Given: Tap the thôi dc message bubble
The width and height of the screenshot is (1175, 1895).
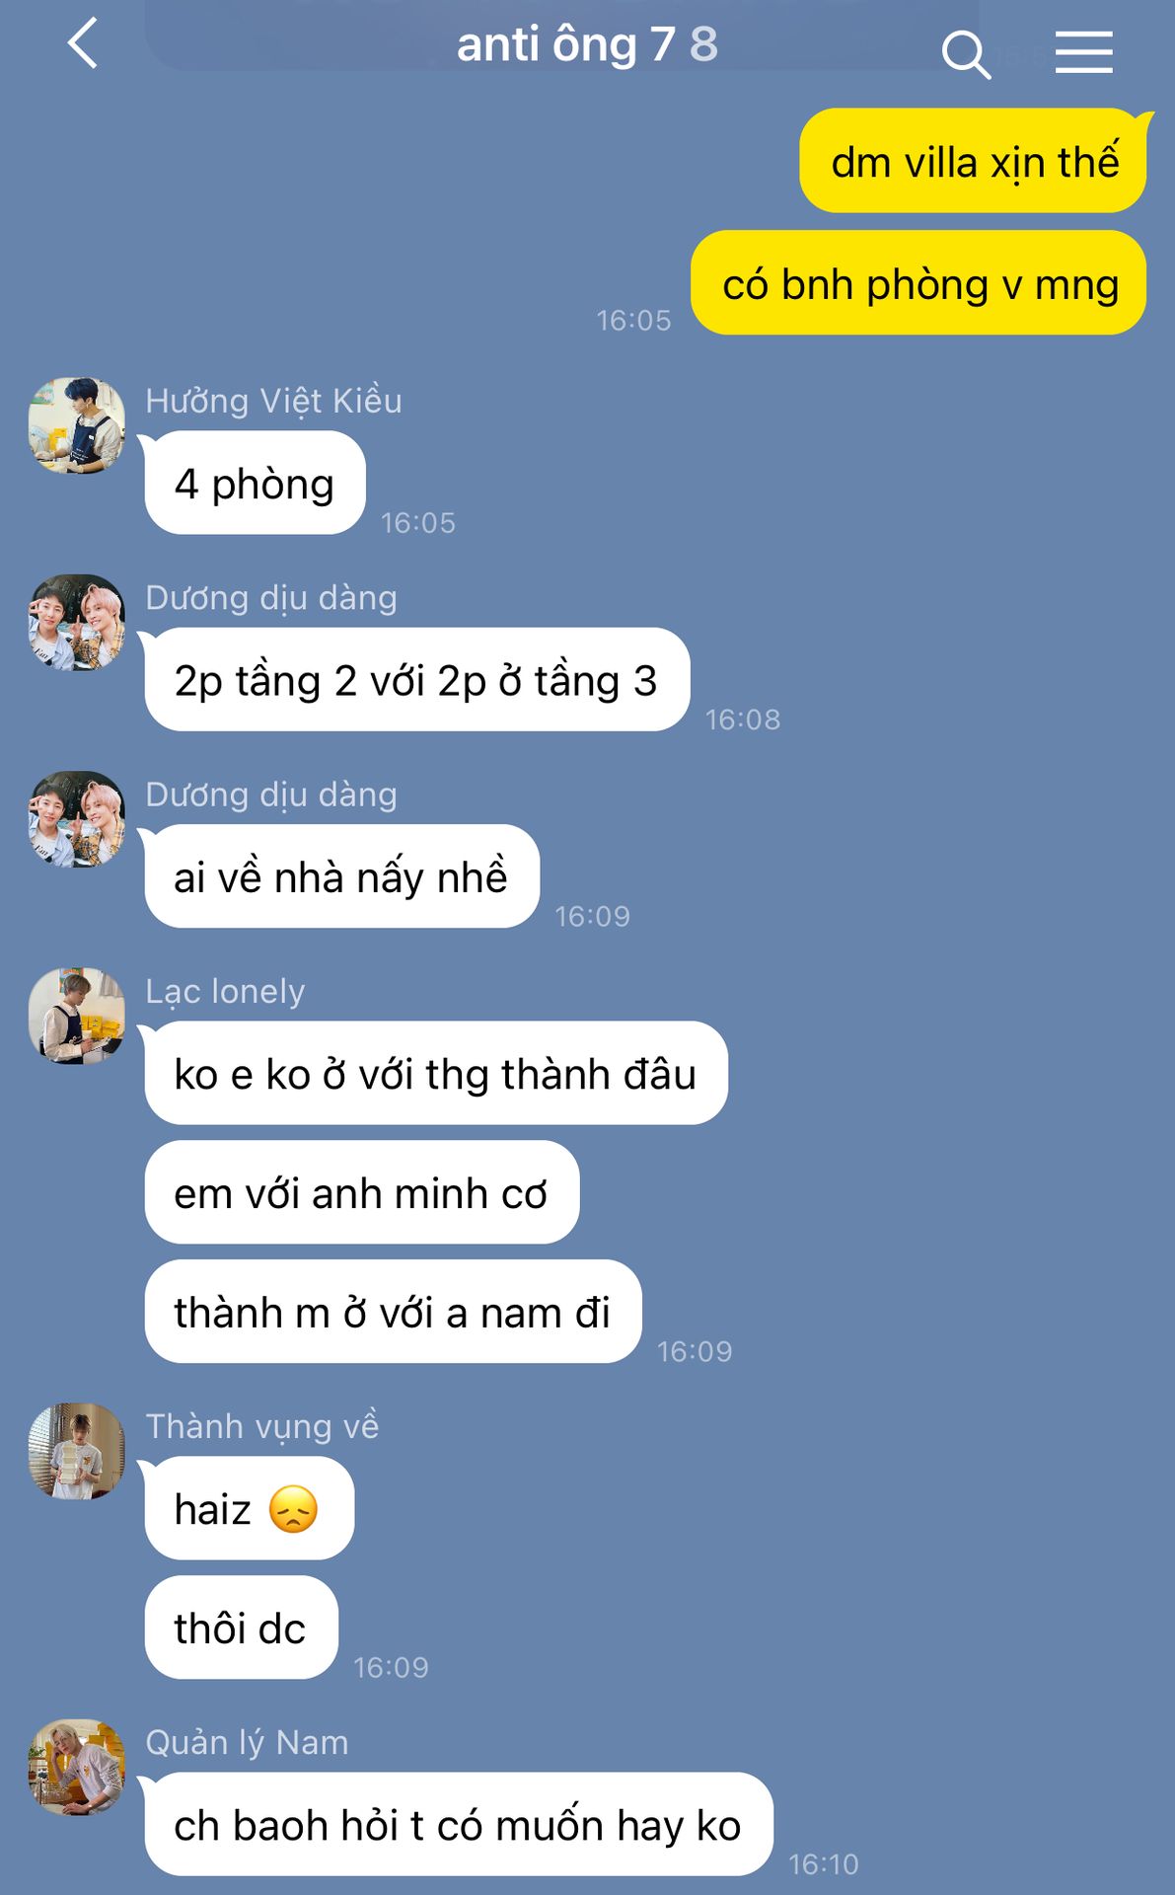Looking at the screenshot, I should [241, 1628].
